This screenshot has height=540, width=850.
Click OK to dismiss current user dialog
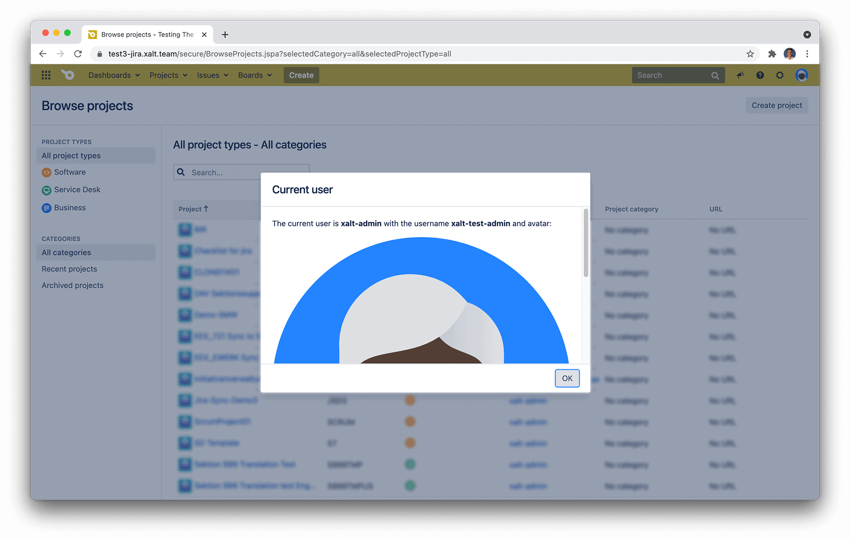(567, 378)
